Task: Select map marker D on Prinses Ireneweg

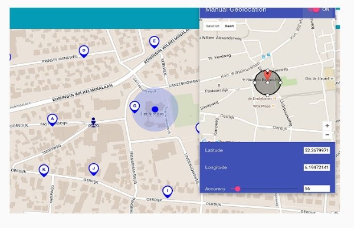Action: tap(84, 51)
